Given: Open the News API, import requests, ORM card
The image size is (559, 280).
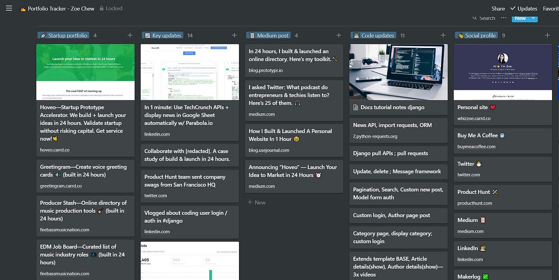Looking at the screenshot, I should (398, 130).
